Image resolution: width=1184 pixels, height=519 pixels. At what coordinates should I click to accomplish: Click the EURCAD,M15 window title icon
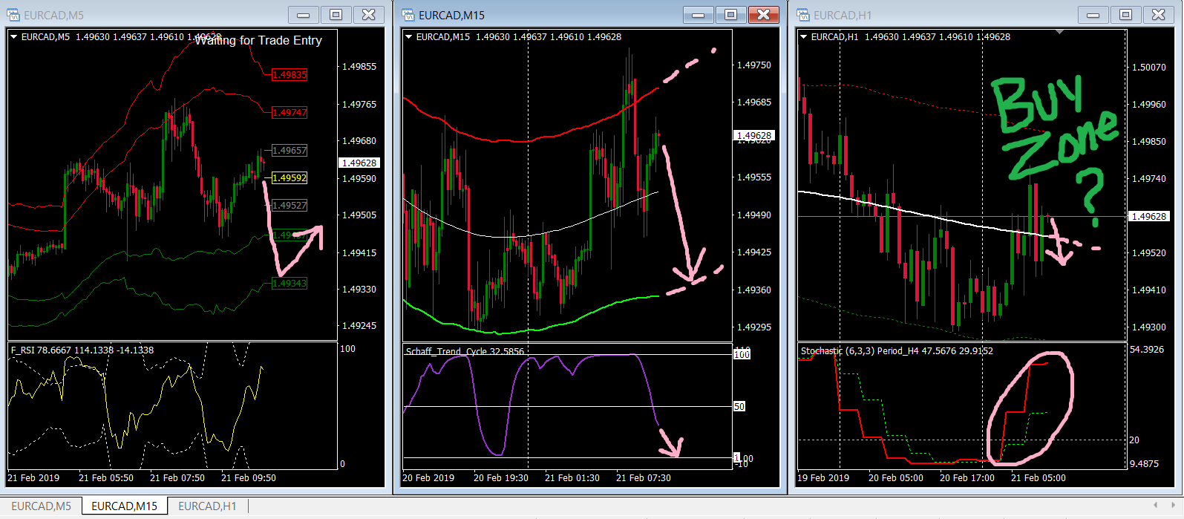[408, 15]
